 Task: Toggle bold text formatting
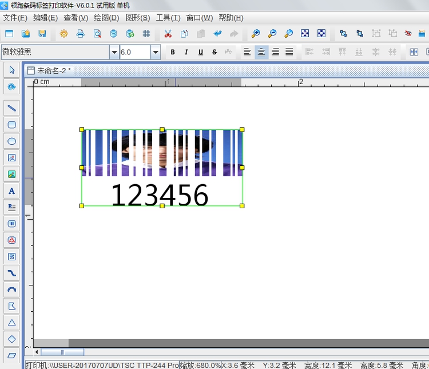[173, 52]
